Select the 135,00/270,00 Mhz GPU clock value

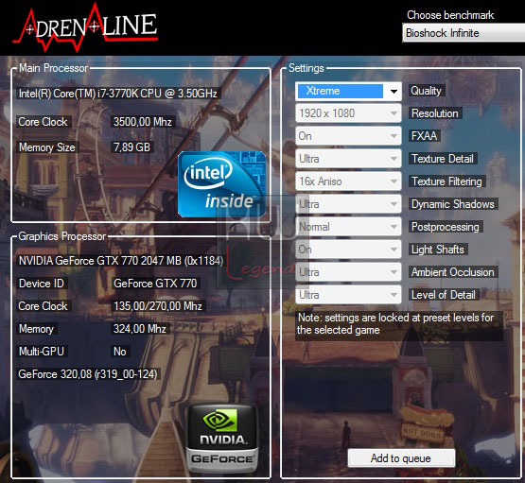(x=158, y=306)
